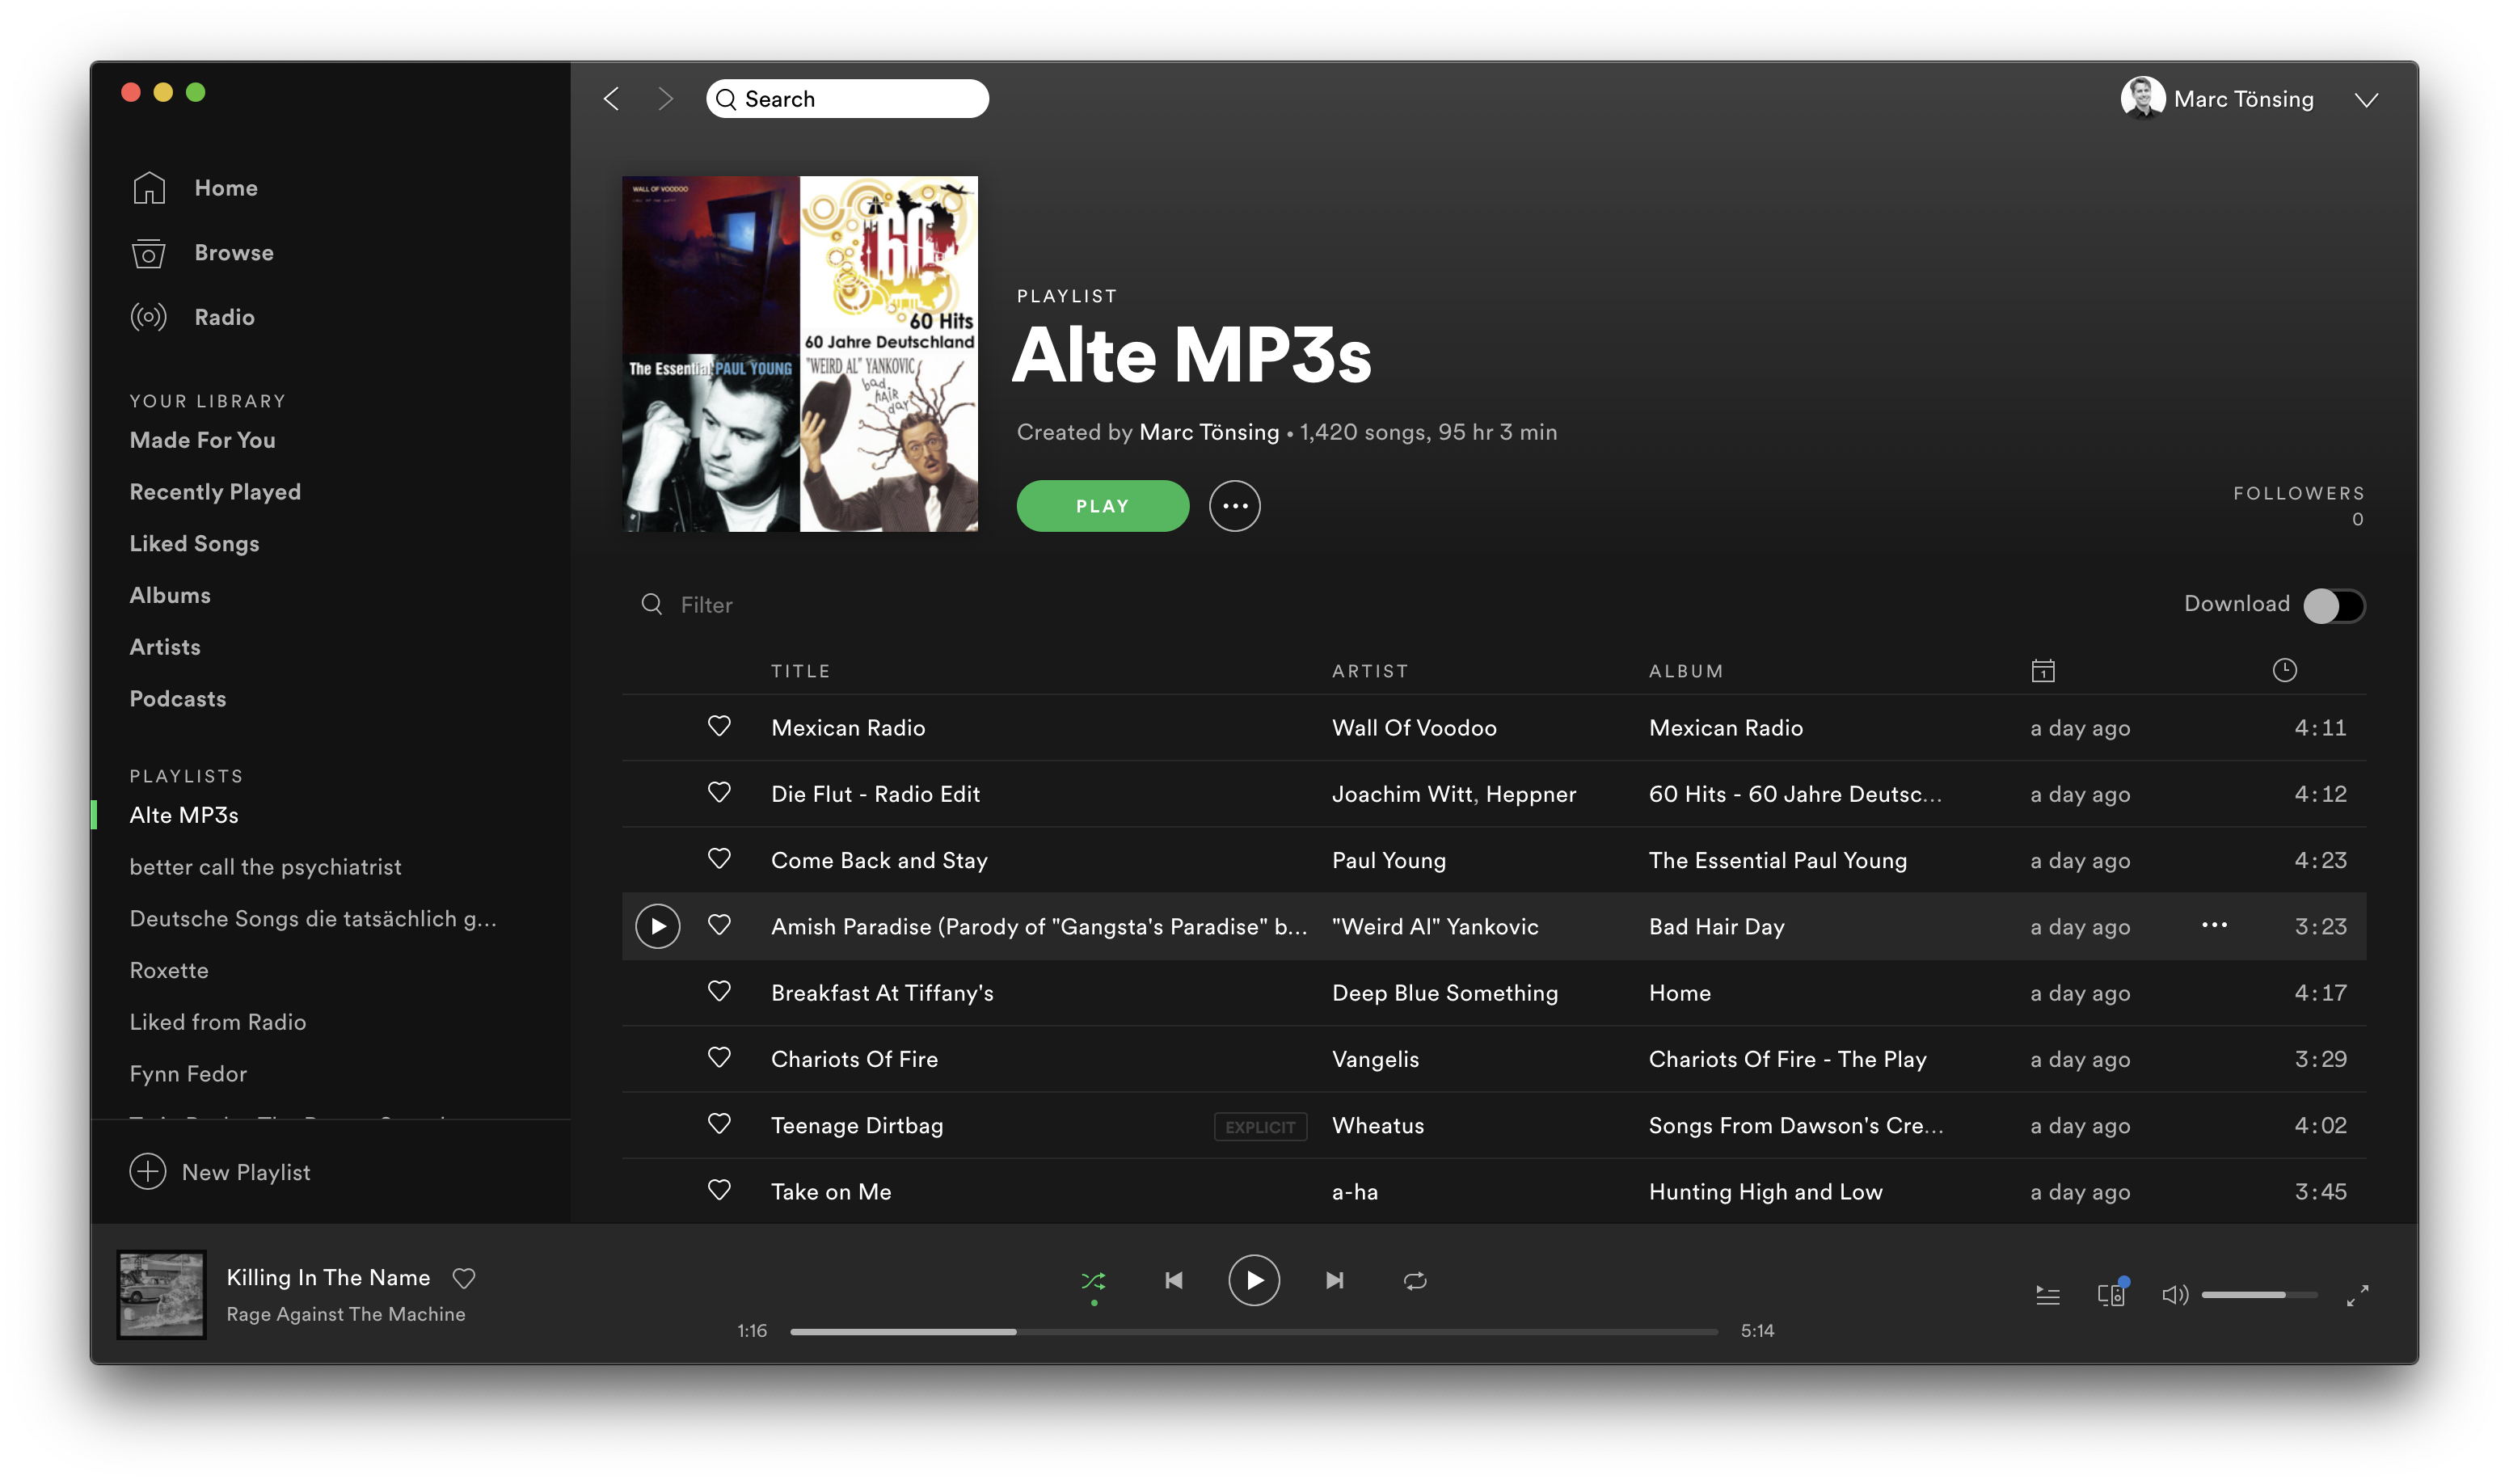Toggle shuffle playback
Viewport: 2509px width, 1484px height.
pyautogui.click(x=1094, y=1281)
